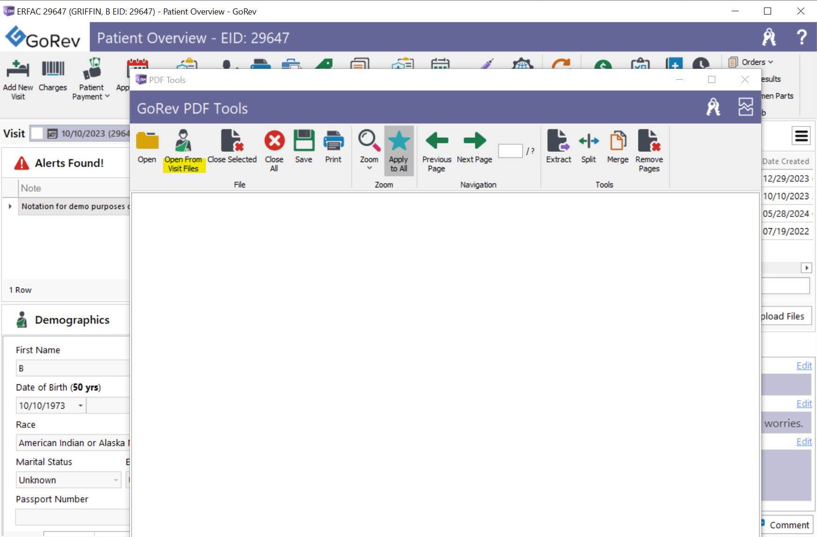Open the Zoom magnifier dropdown
The height and width of the screenshot is (537, 817).
point(369,150)
